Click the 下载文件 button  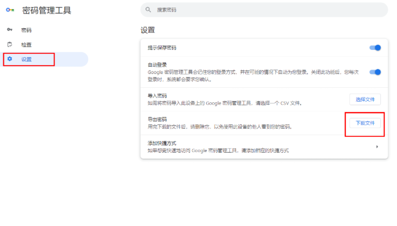(x=365, y=123)
